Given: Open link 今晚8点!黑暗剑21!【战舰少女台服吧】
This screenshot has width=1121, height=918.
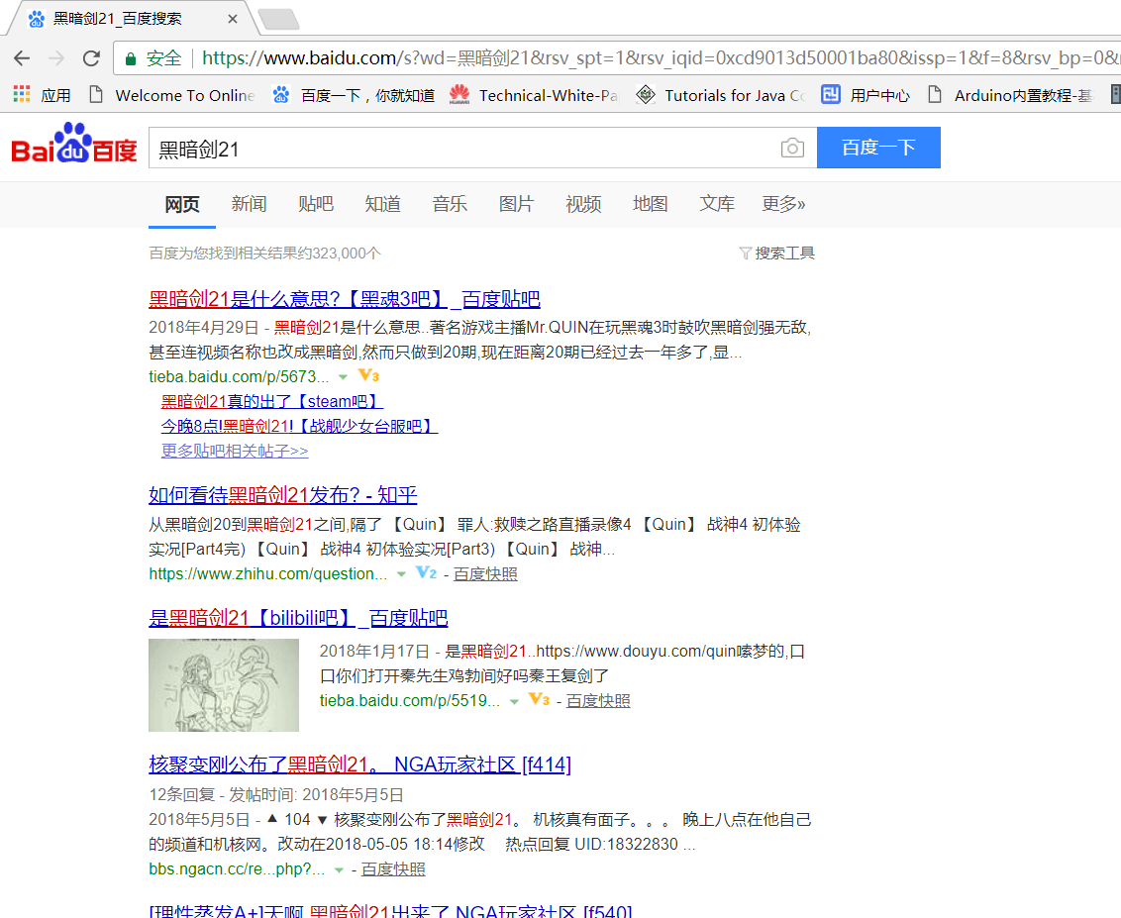Looking at the screenshot, I should coord(299,427).
